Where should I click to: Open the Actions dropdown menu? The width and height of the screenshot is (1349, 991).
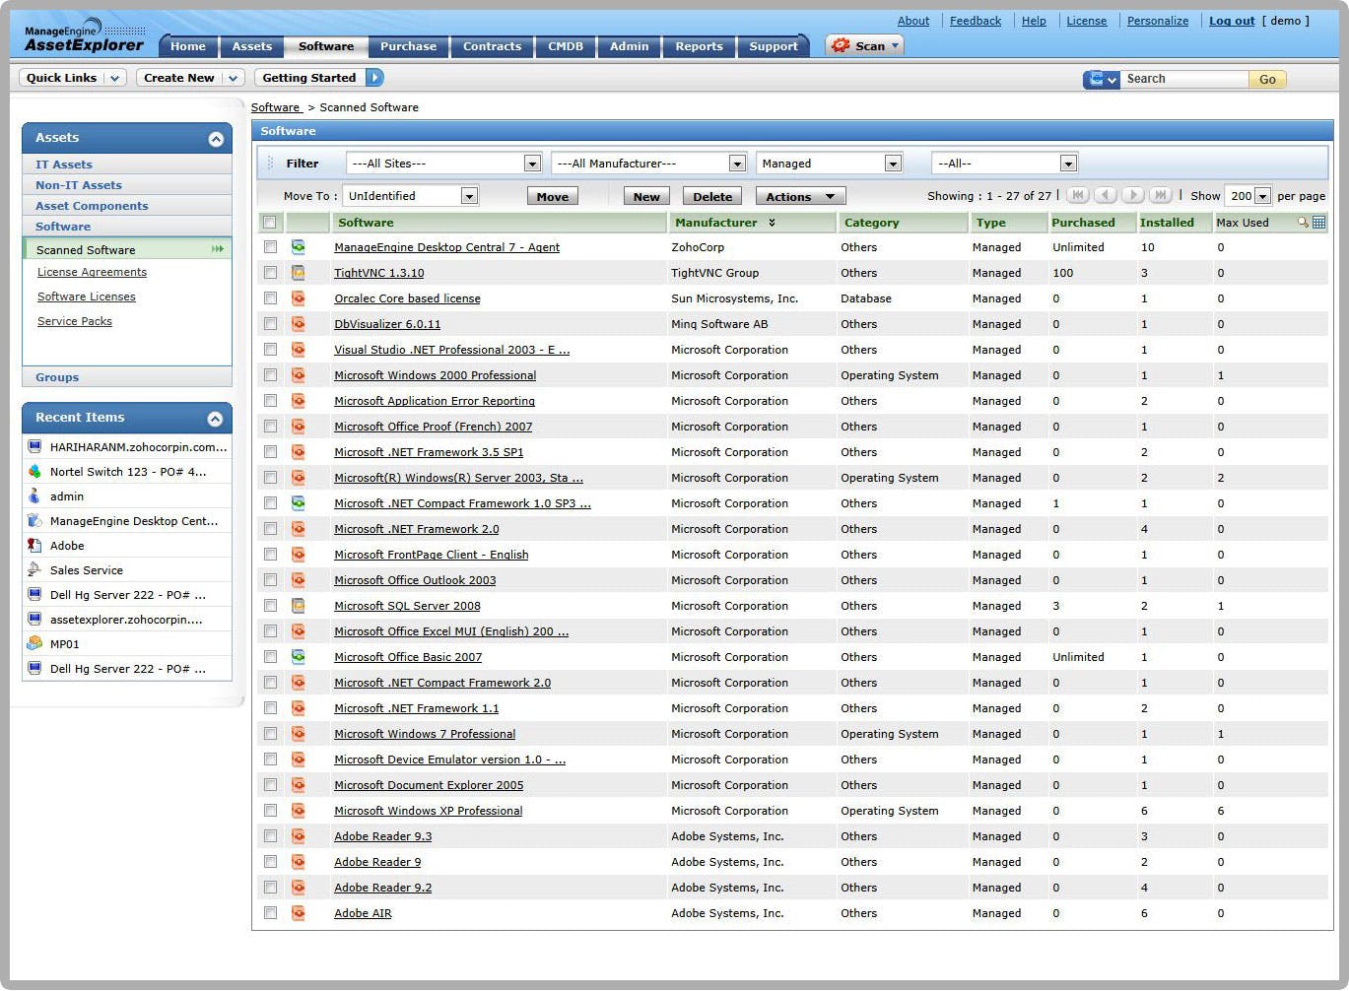[799, 197]
